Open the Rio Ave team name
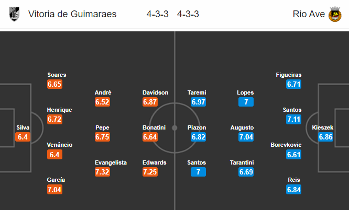349x210 pixels. point(309,14)
